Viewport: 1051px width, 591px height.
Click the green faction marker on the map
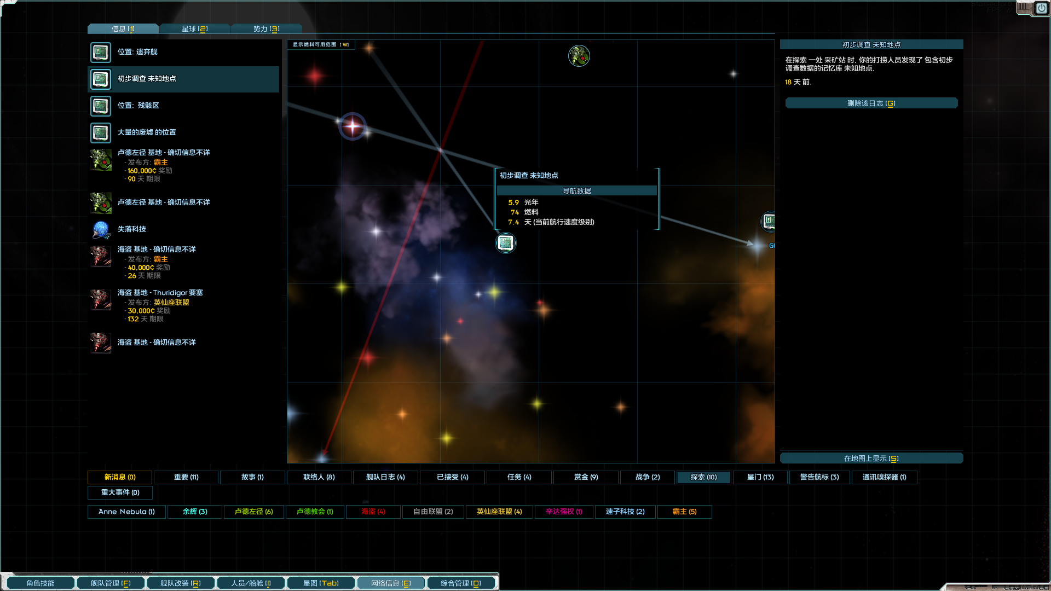click(x=579, y=56)
